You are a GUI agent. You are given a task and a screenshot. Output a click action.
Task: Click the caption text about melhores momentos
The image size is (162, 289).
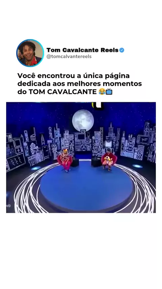(x=79, y=84)
